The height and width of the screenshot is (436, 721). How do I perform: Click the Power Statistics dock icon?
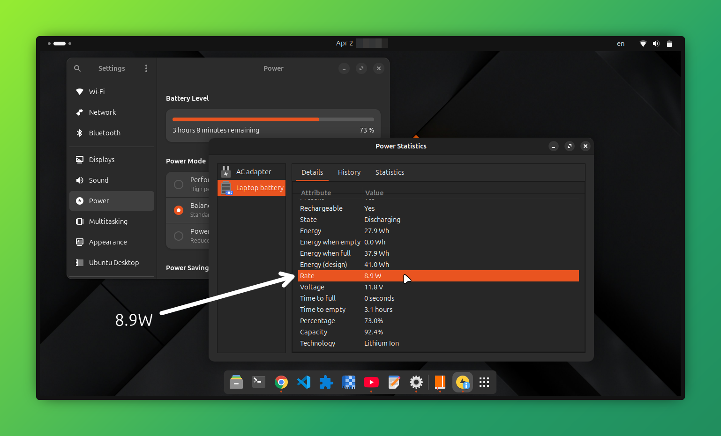click(463, 382)
